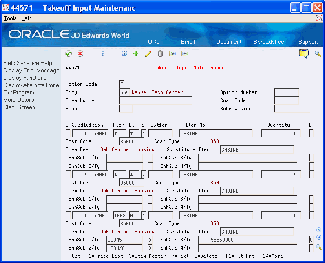The width and height of the screenshot is (325, 263).
Task: Click the header Item Number field
Action: (x=156, y=100)
